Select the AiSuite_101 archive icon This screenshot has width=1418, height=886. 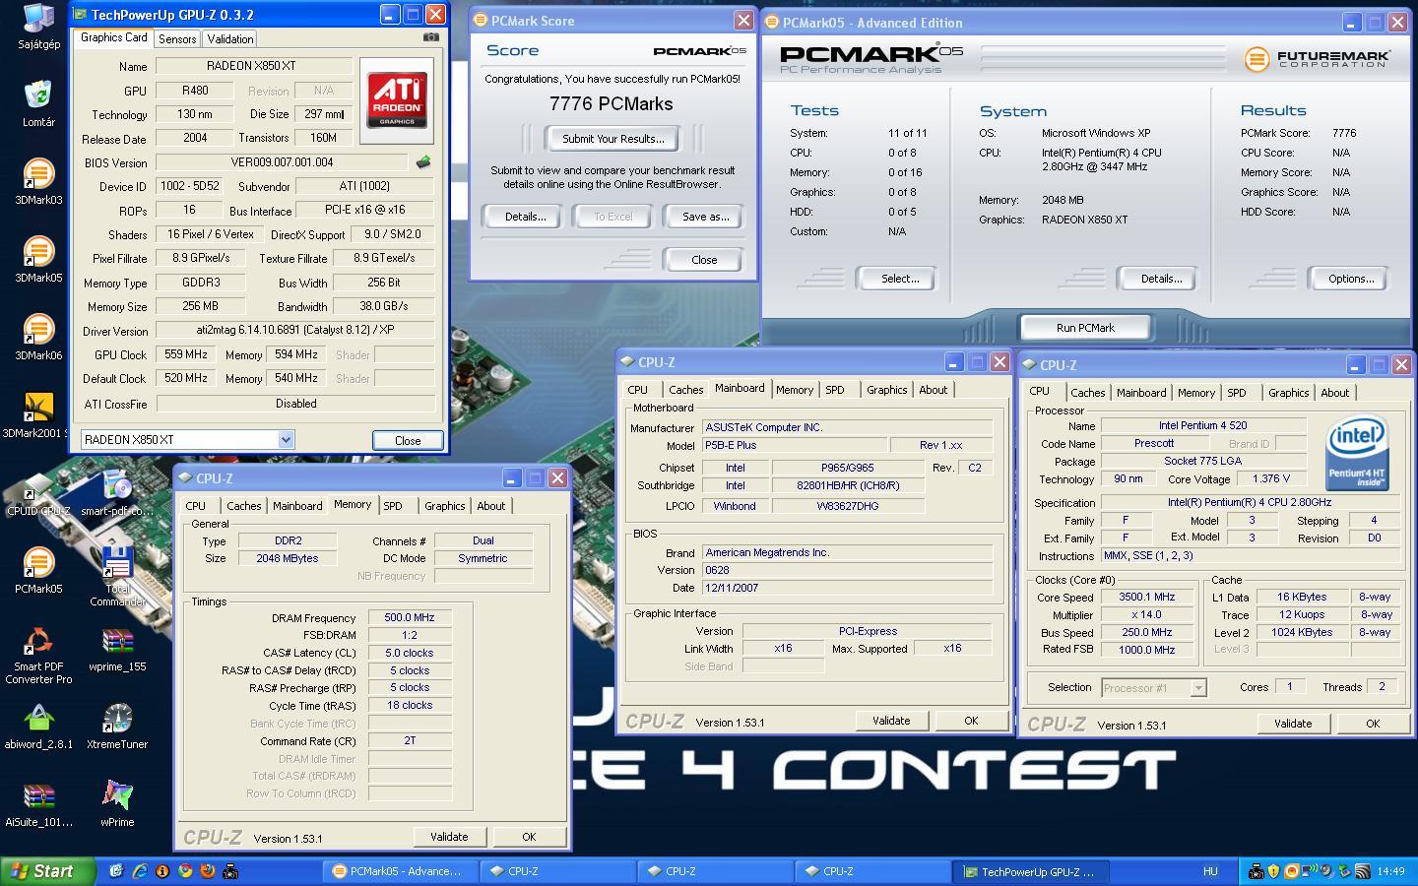point(38,803)
